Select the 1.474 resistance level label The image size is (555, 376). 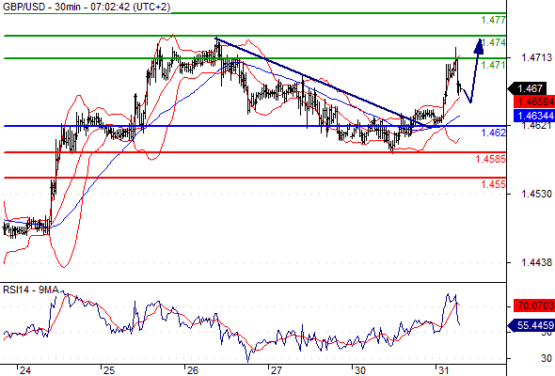(494, 42)
